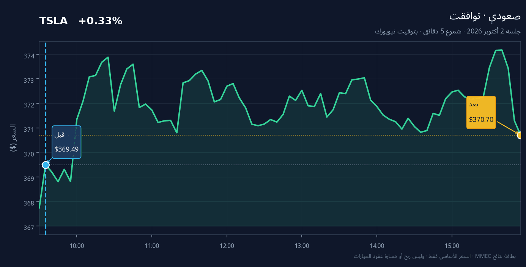Viewport: 526px width, 267px height.
Task: Click the 373 price axis label
Action: tap(30, 80)
